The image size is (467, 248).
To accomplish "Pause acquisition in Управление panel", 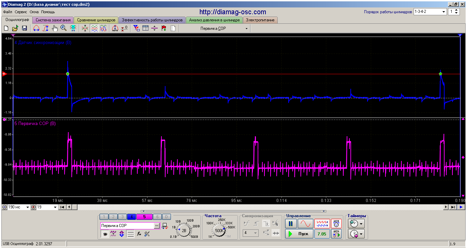I will click(291, 224).
